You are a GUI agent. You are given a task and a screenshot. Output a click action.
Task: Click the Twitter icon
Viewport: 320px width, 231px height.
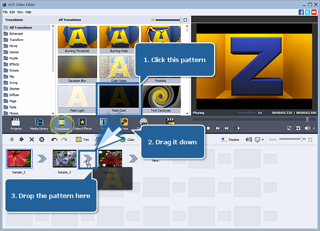click(x=308, y=12)
